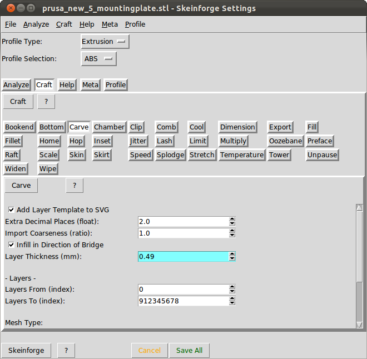Open the Raft settings tab
Screen dimensions: 367x359
(x=12, y=155)
